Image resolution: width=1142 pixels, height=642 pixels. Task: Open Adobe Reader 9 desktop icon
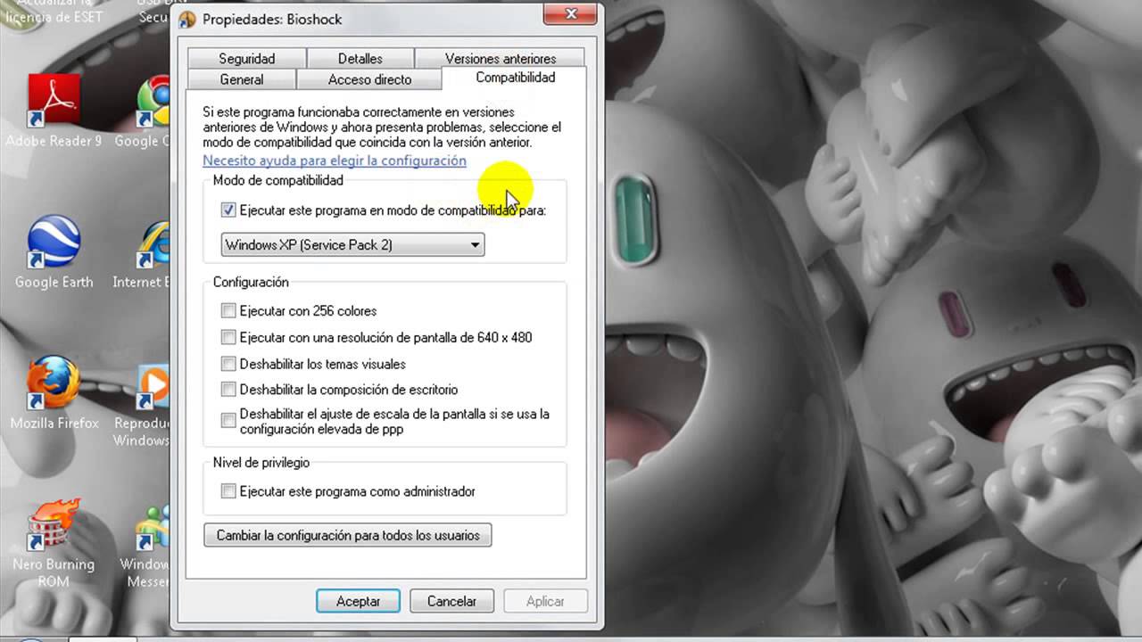coord(54,110)
